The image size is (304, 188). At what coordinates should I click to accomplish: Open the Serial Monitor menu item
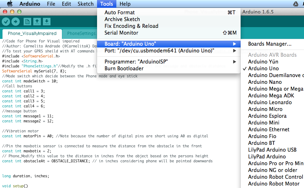coord(169,33)
